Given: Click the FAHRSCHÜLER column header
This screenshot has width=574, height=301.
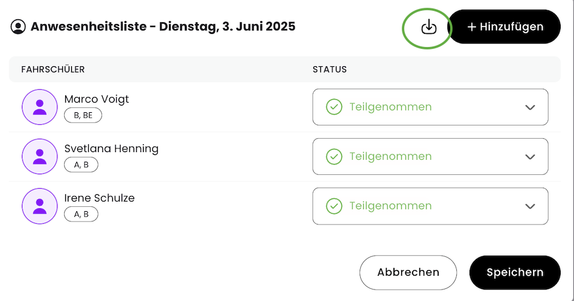Looking at the screenshot, I should pyautogui.click(x=53, y=69).
